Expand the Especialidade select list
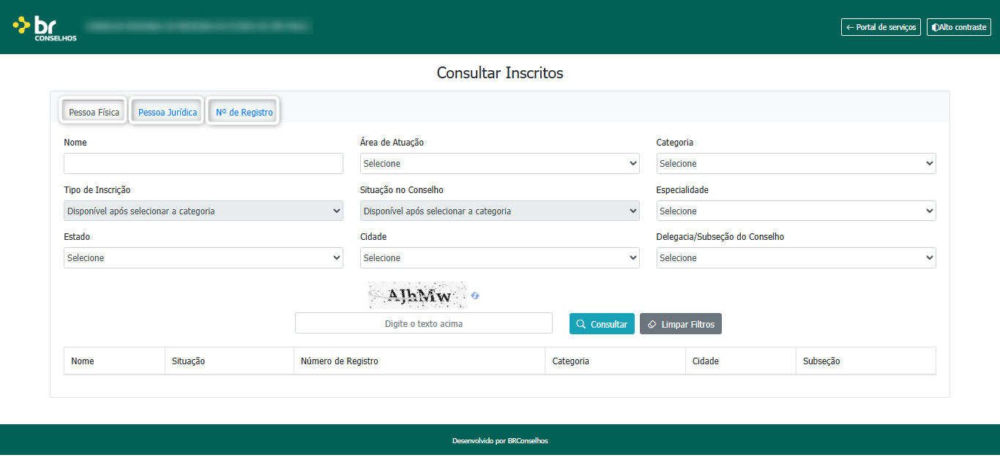The width and height of the screenshot is (1000, 463). (x=796, y=211)
